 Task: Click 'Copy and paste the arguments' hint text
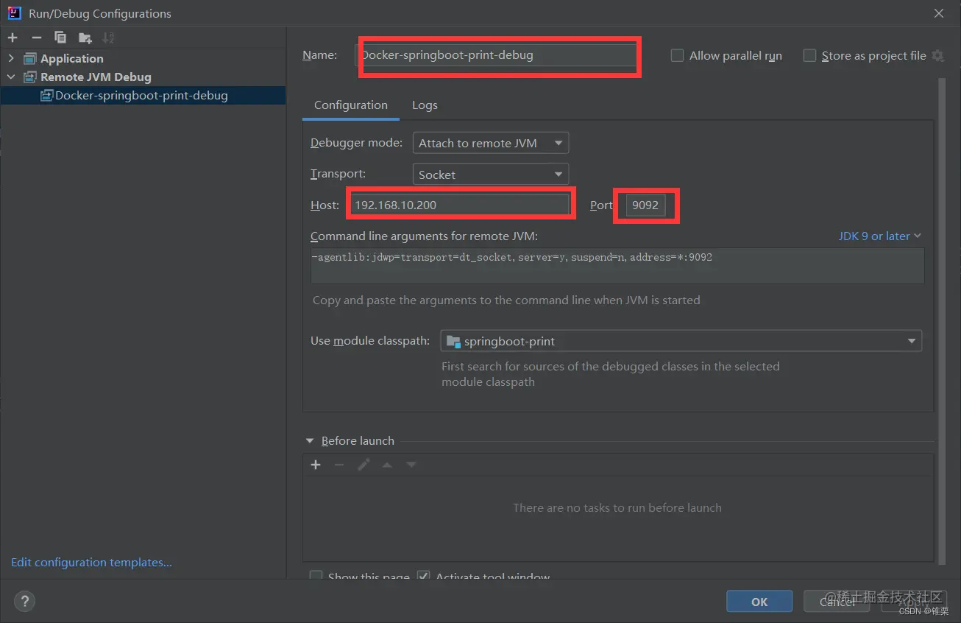[x=506, y=300]
